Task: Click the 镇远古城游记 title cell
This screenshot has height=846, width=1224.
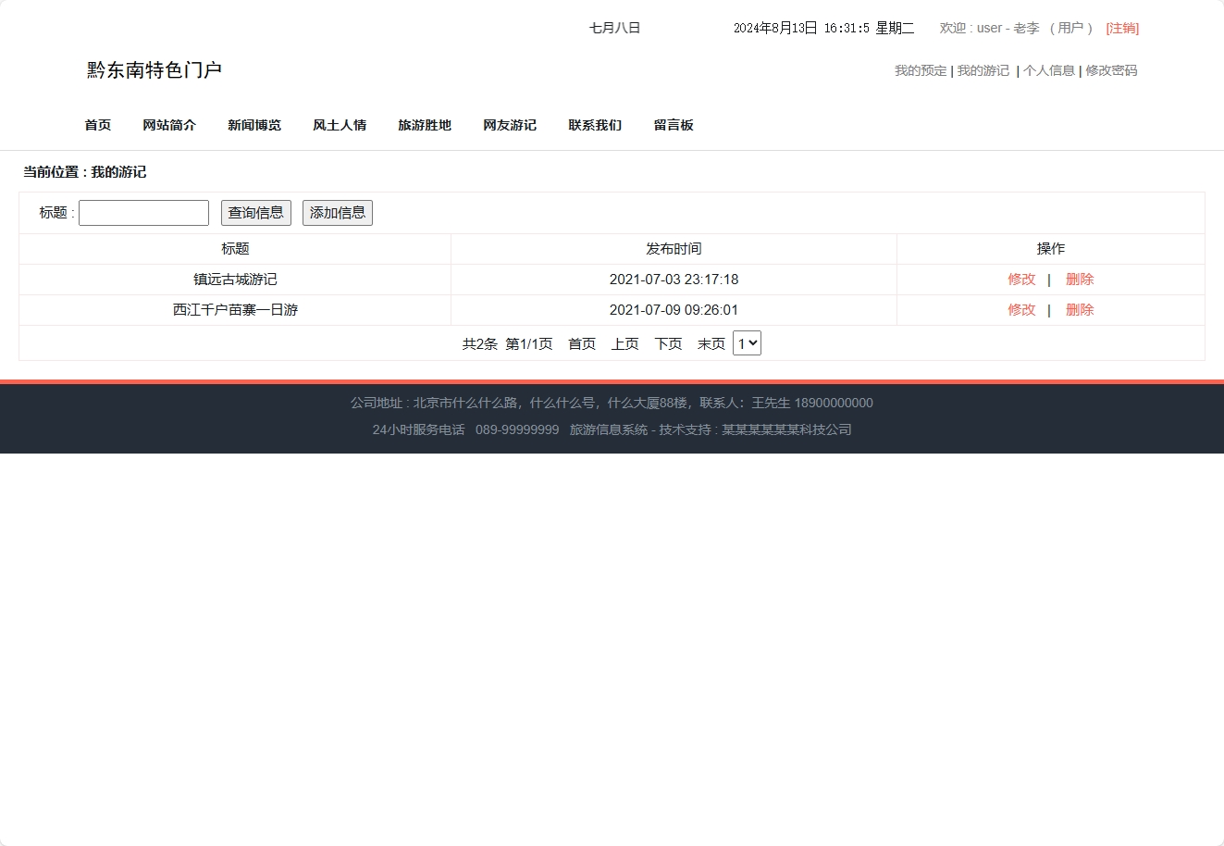Action: [235, 280]
